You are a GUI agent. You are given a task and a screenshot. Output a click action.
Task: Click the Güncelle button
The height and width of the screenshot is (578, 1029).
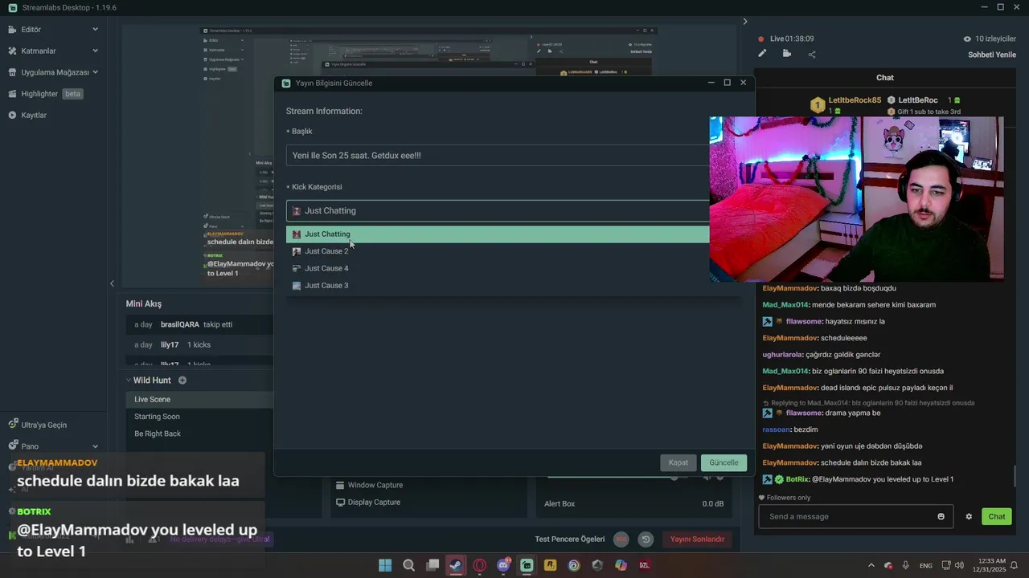tap(724, 462)
